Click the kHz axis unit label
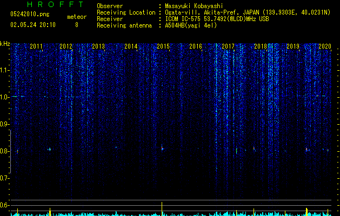340x216 pixels. coord(5,44)
